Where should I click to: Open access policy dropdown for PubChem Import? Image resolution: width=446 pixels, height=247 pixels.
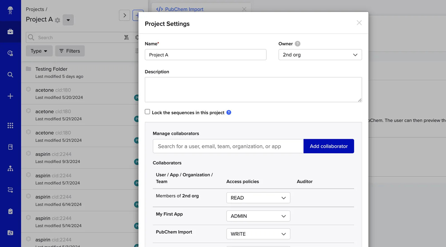[258, 234]
